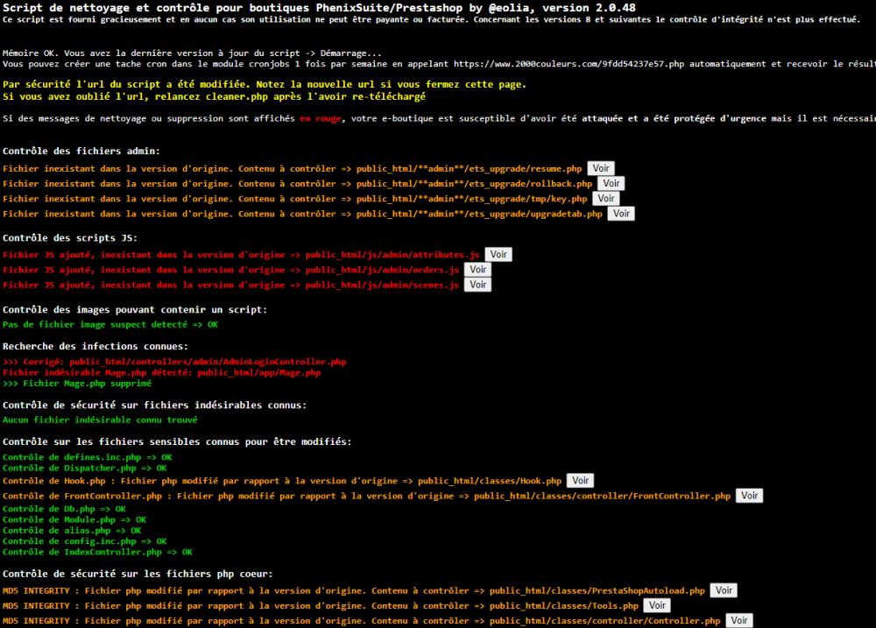The height and width of the screenshot is (628, 876).
Task: Click heading 'Contrôle de sécurité sur fichiers indésirables connus:'
Action: click(x=155, y=405)
